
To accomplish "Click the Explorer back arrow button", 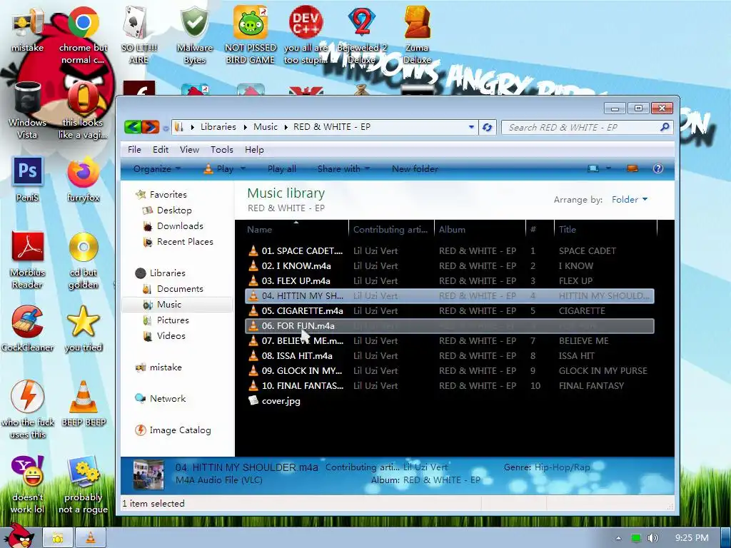I will (133, 127).
